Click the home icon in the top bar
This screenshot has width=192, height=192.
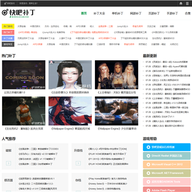[181, 3]
